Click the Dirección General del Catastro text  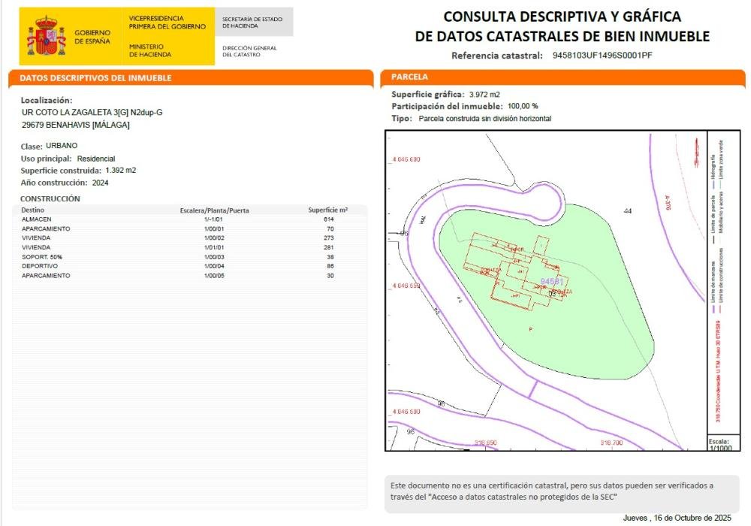249,51
